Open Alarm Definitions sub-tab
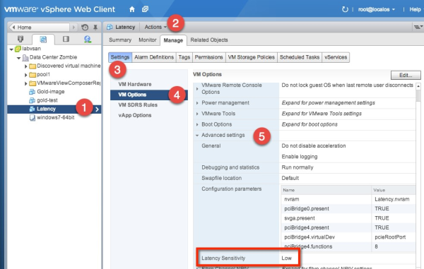Screen dimensions: 424x269 coord(154,57)
